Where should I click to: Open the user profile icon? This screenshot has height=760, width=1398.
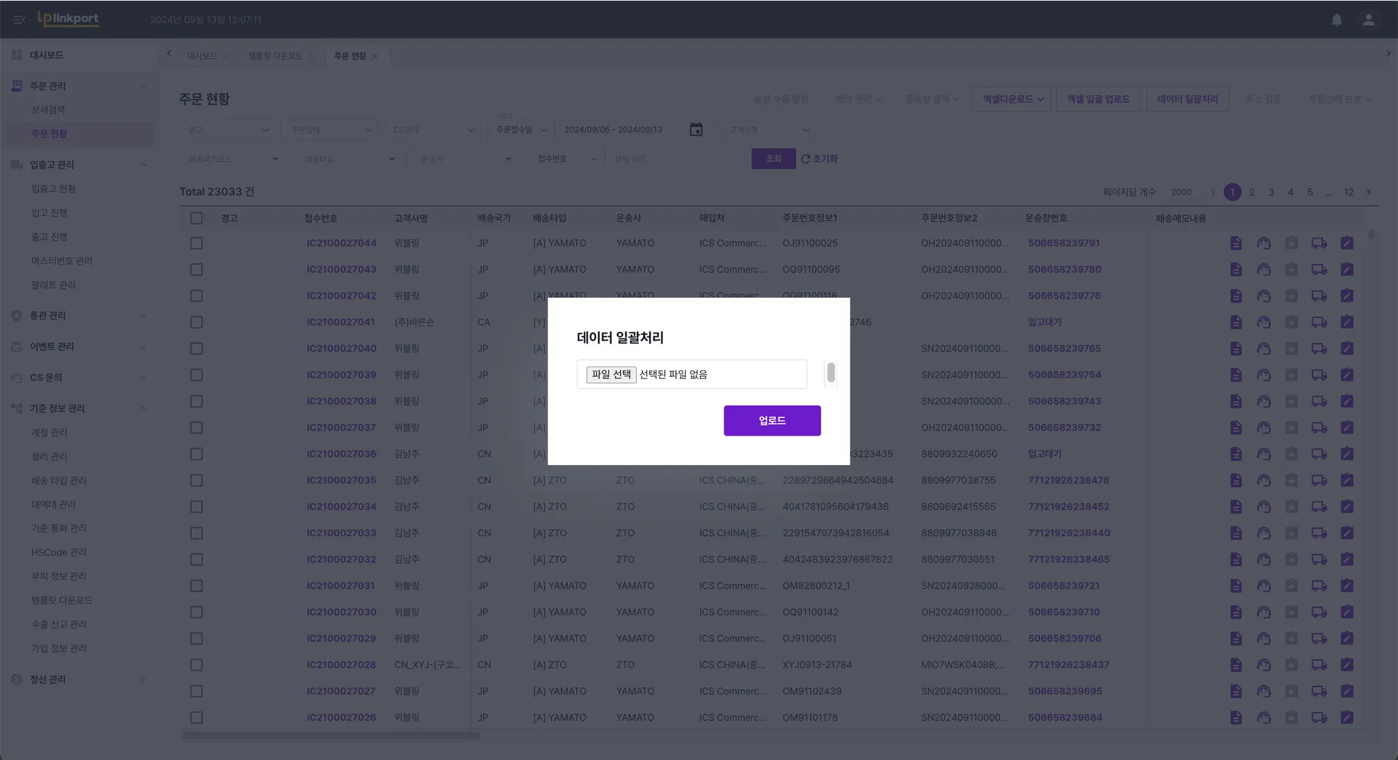tap(1369, 20)
